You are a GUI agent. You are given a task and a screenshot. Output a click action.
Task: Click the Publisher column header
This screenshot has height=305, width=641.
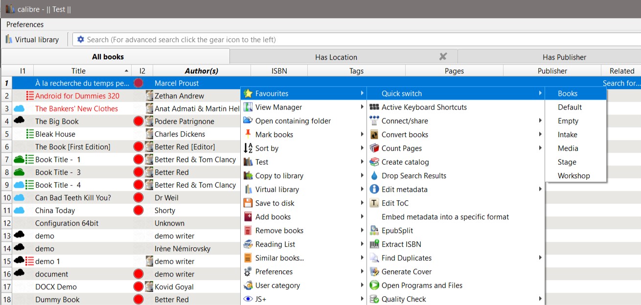(x=552, y=71)
